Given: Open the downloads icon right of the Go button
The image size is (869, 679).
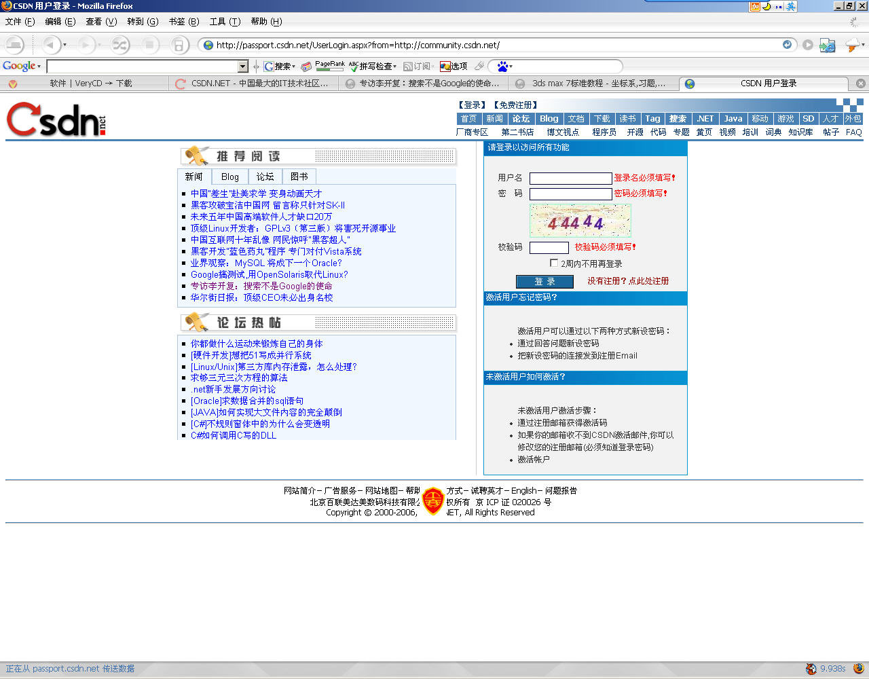Looking at the screenshot, I should click(827, 45).
